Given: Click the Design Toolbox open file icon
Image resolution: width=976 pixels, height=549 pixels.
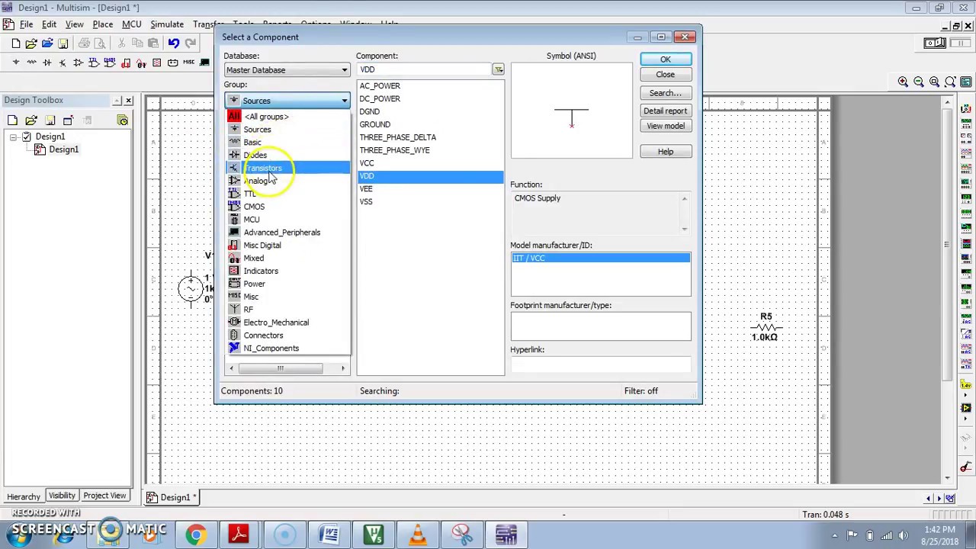Looking at the screenshot, I should (x=31, y=120).
